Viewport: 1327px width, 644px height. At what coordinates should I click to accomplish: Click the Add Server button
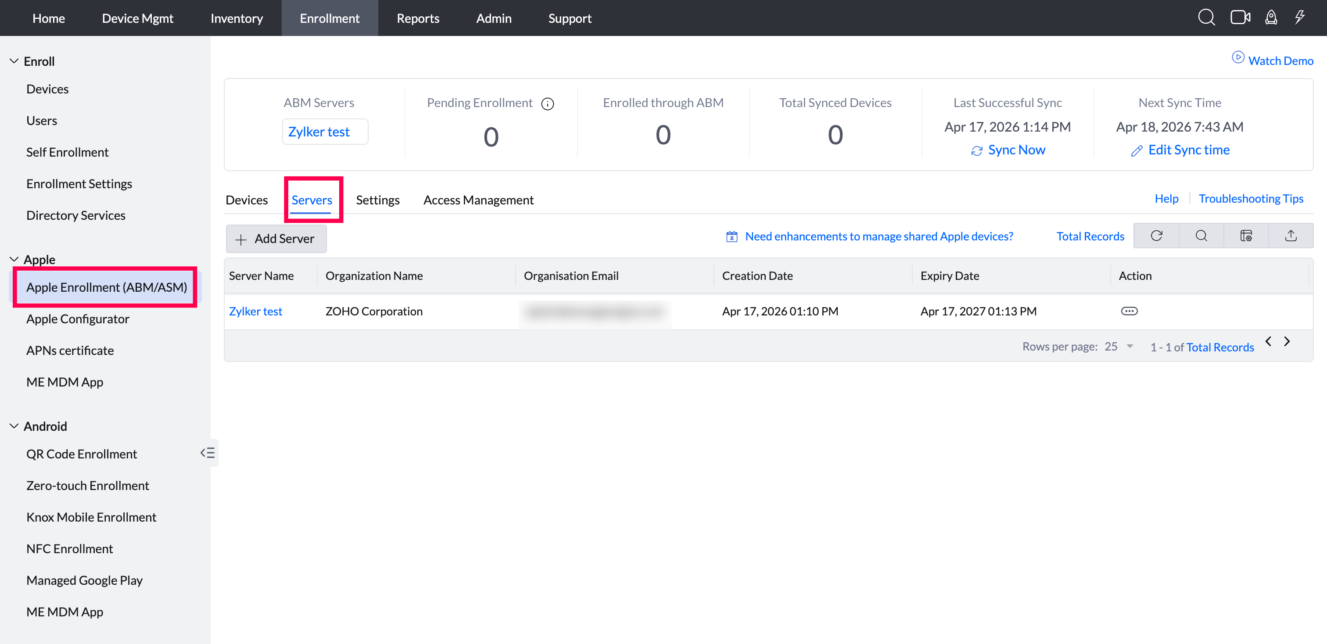pos(276,239)
